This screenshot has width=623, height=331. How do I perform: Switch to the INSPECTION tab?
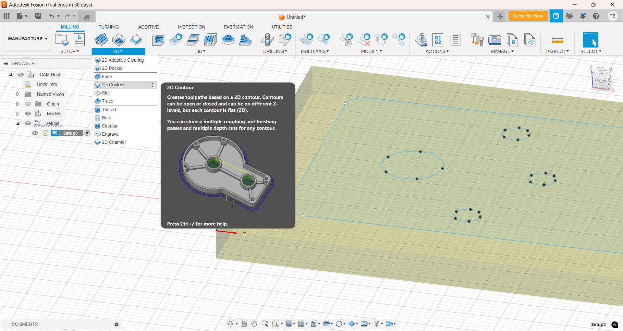pyautogui.click(x=191, y=27)
